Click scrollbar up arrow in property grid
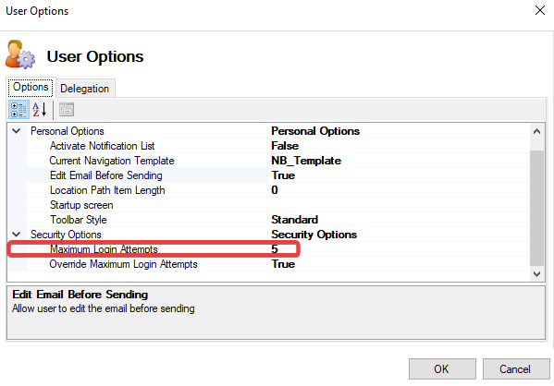This screenshot has width=554, height=386. 536,132
